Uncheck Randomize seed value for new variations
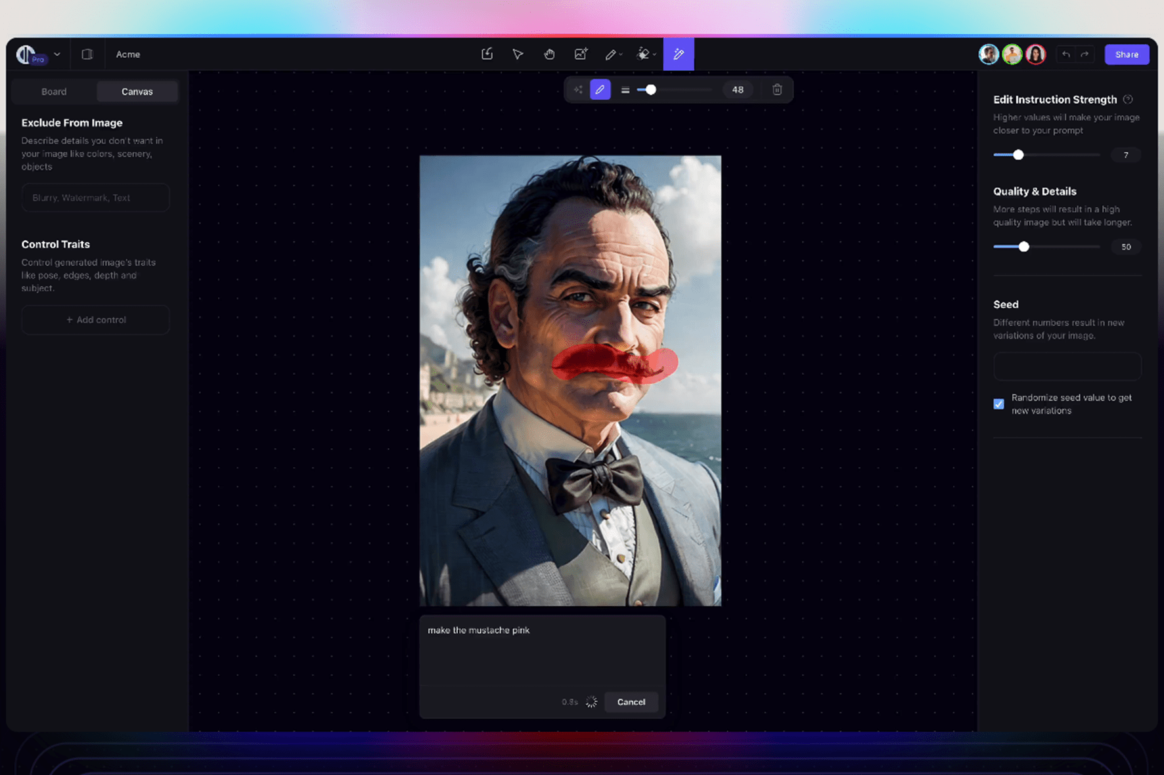Image resolution: width=1164 pixels, height=775 pixels. pyautogui.click(x=998, y=404)
